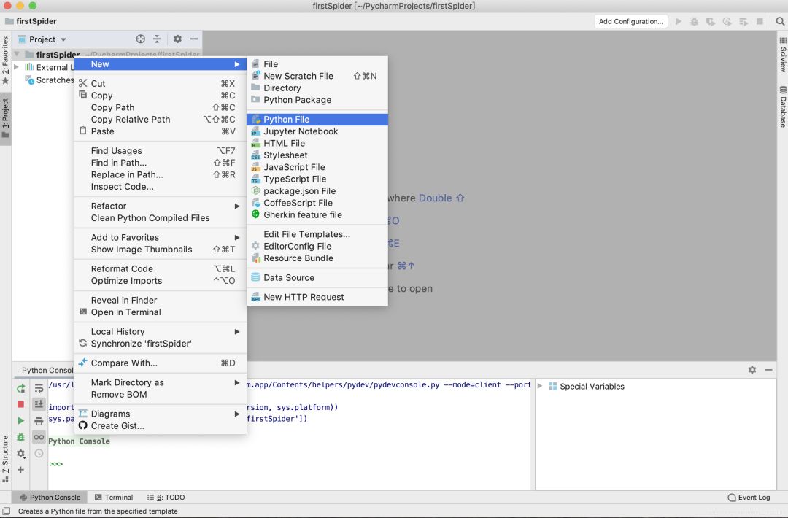Screen dimensions: 788x518
Task: Click Python Console bottom tab
Action: (50, 498)
